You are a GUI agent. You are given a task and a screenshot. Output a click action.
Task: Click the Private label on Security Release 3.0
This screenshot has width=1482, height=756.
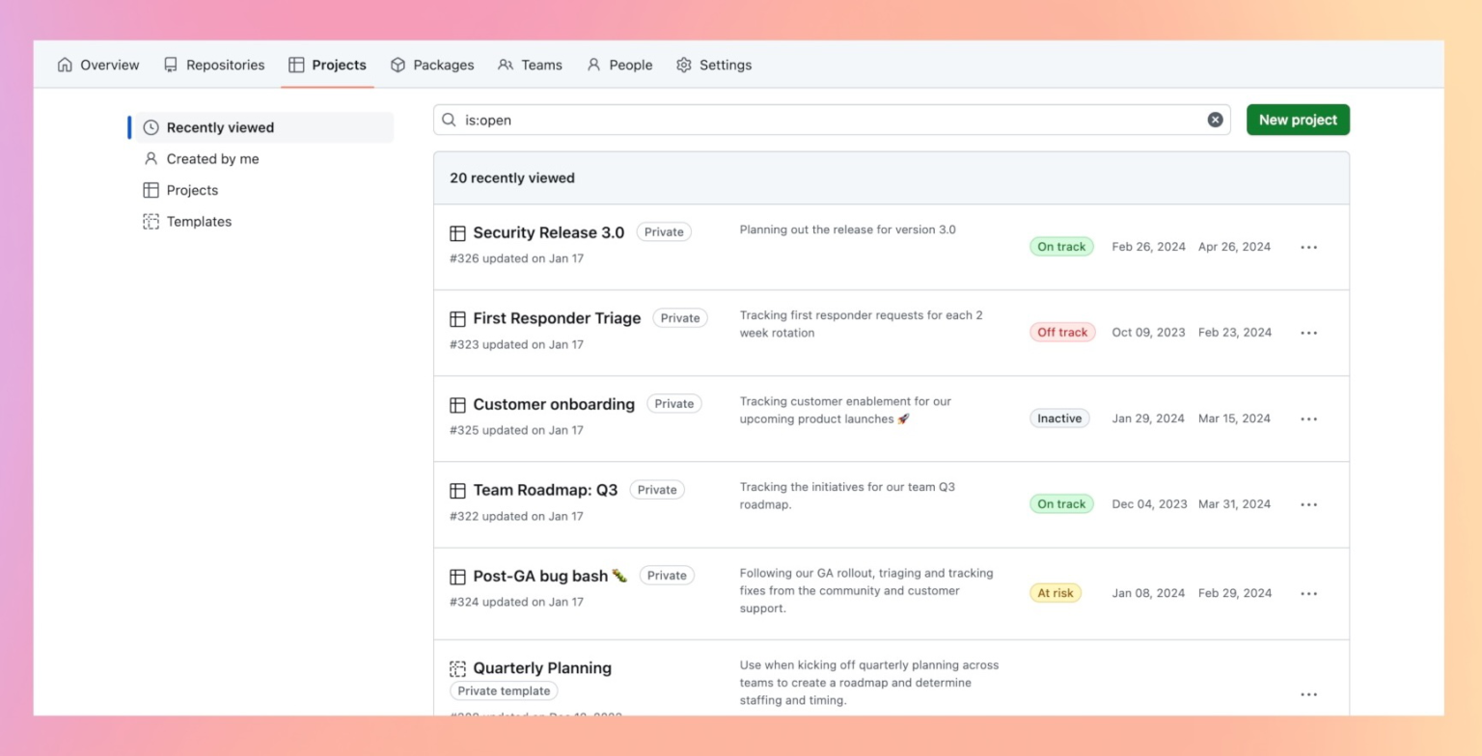pyautogui.click(x=664, y=232)
